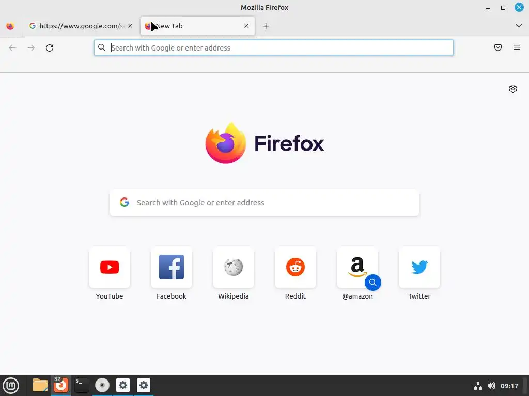Open the Facebook shortcut tile
Screen dimensions: 529x396
click(x=172, y=267)
